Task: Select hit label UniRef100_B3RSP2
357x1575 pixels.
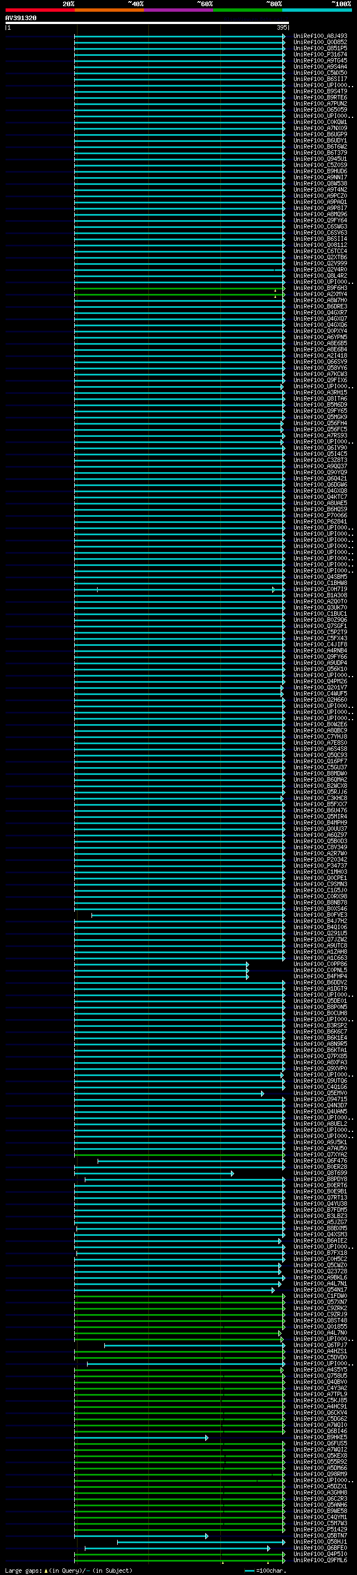Action: 320,1026
